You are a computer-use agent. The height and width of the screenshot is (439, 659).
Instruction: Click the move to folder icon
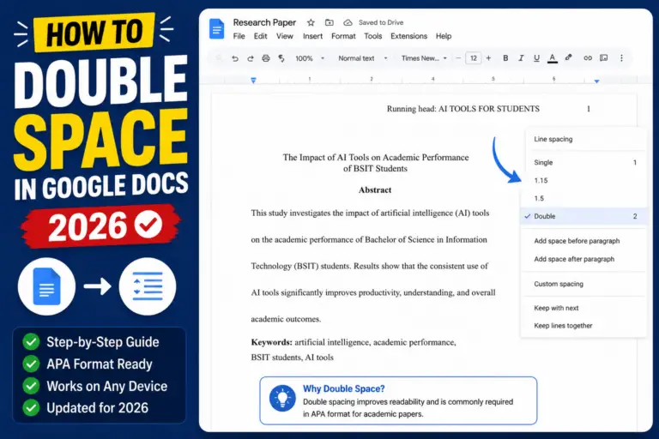pyautogui.click(x=329, y=22)
